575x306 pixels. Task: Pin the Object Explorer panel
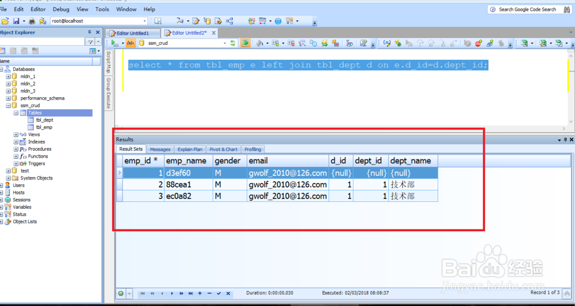(90, 32)
